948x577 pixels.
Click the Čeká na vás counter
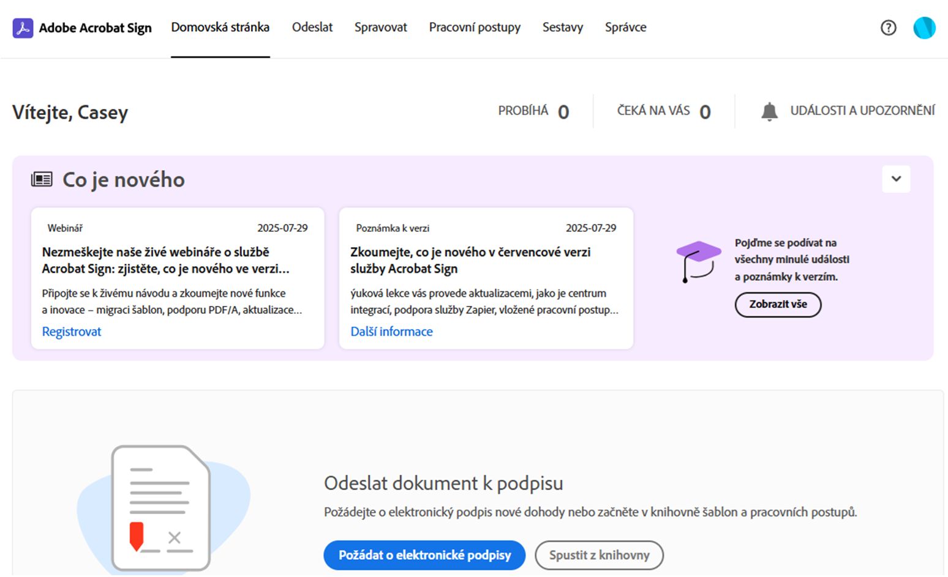coord(664,111)
